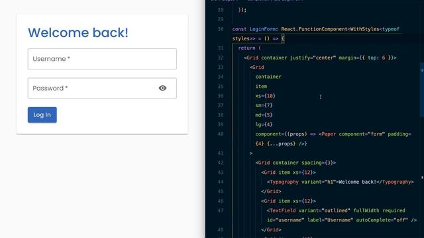Click 'sm={7}' code on line 37
The image size is (424, 238).
264,105
